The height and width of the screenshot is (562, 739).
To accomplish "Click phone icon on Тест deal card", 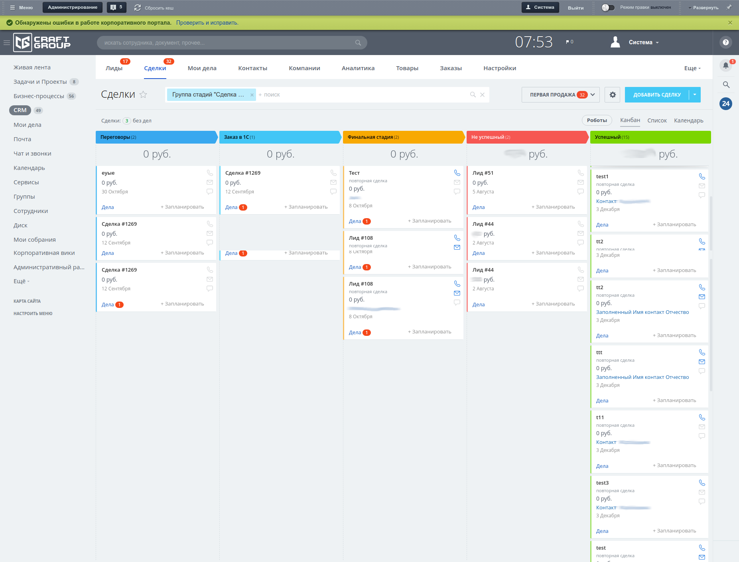I will 457,173.
